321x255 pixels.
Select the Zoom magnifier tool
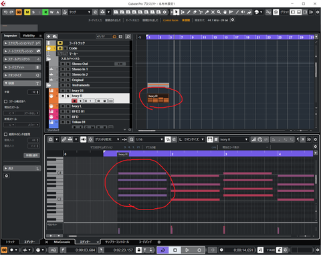[219, 12]
